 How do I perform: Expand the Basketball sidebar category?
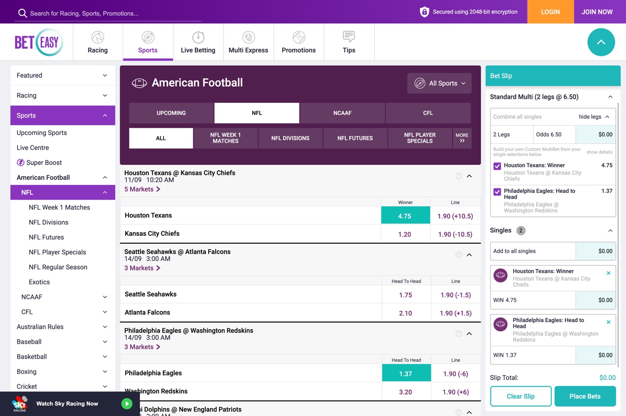point(63,357)
